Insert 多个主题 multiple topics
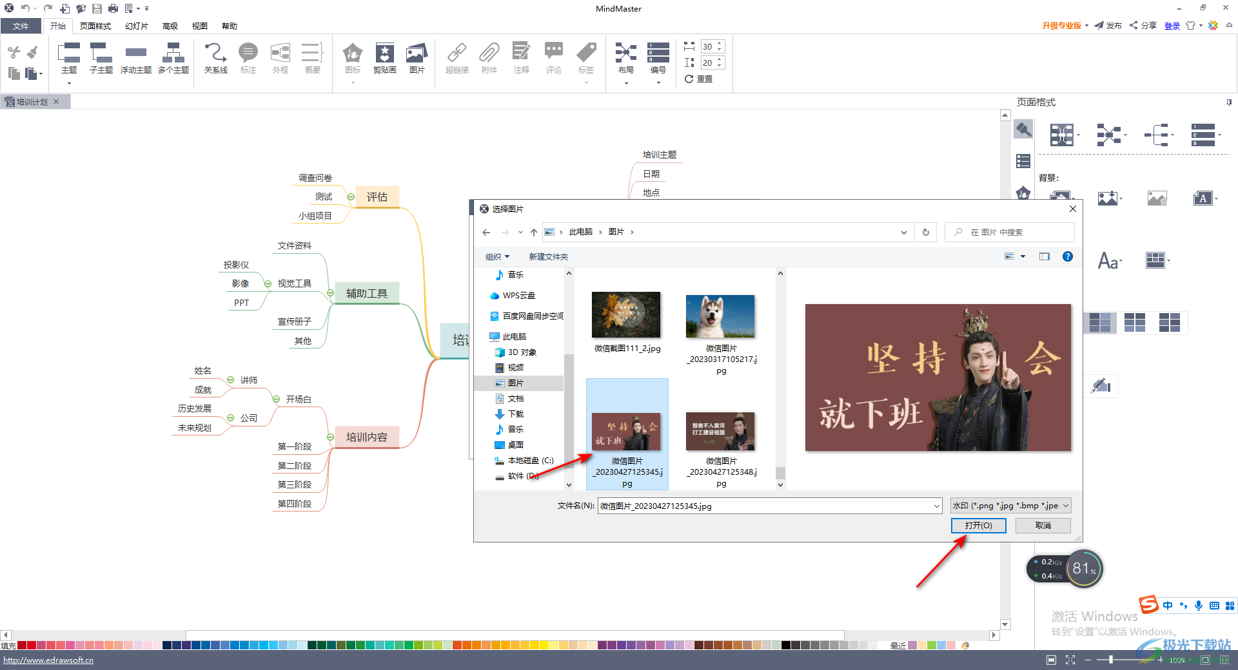1238x670 pixels. click(x=173, y=59)
